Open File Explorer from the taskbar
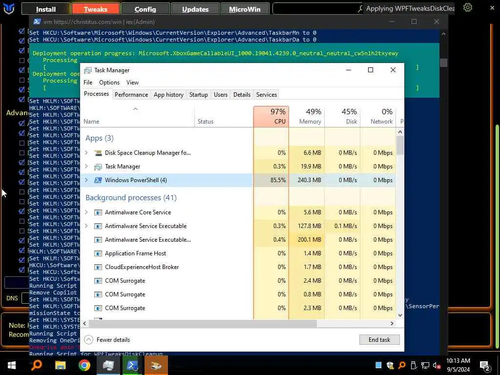This screenshot has height=375, width=500. (60, 365)
